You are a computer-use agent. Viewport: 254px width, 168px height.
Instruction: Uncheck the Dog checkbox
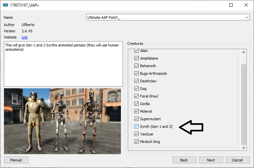pyautogui.click(x=136, y=89)
